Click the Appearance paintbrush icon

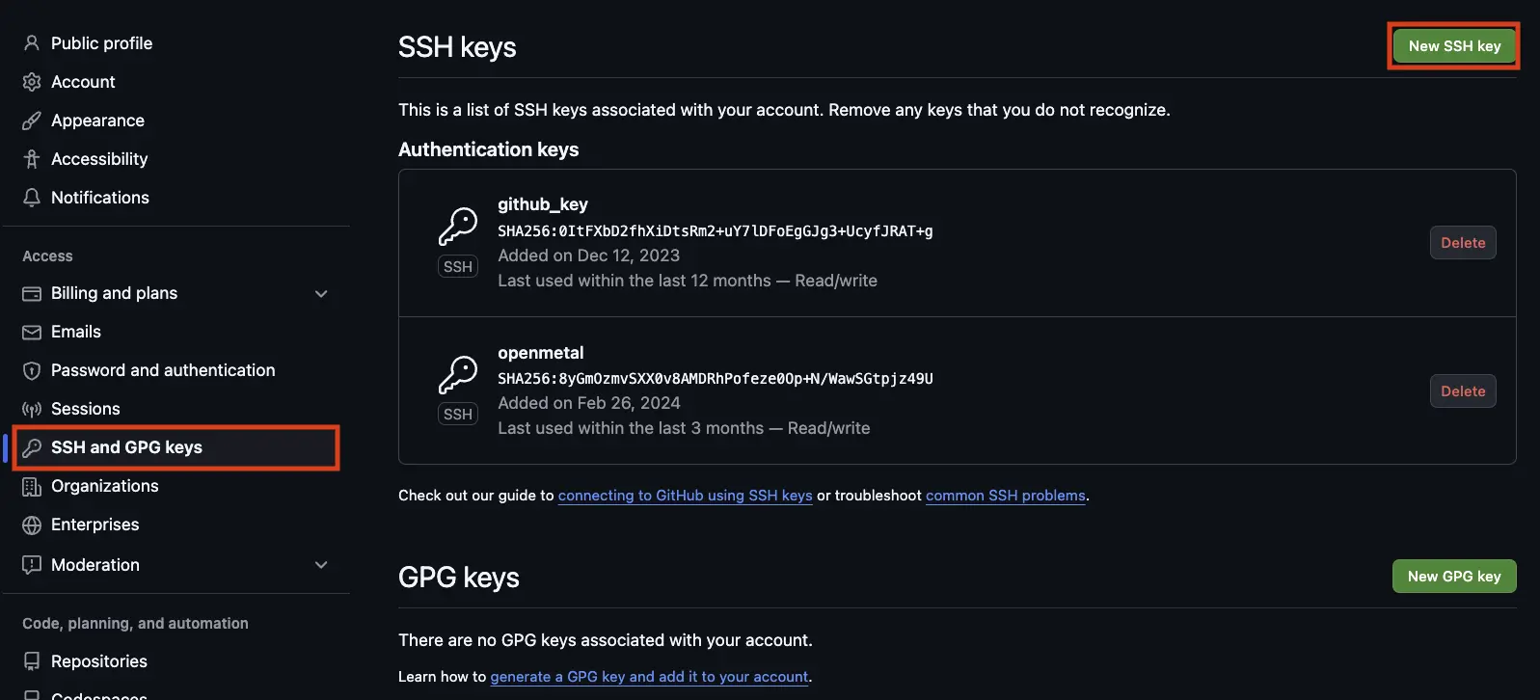pyautogui.click(x=32, y=120)
